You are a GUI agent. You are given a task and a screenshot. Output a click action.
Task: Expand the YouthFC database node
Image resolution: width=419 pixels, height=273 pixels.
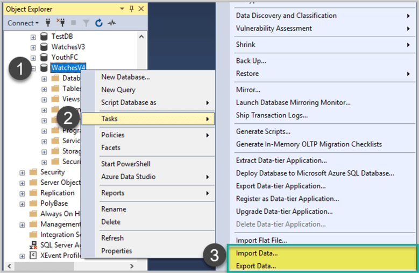coord(33,58)
